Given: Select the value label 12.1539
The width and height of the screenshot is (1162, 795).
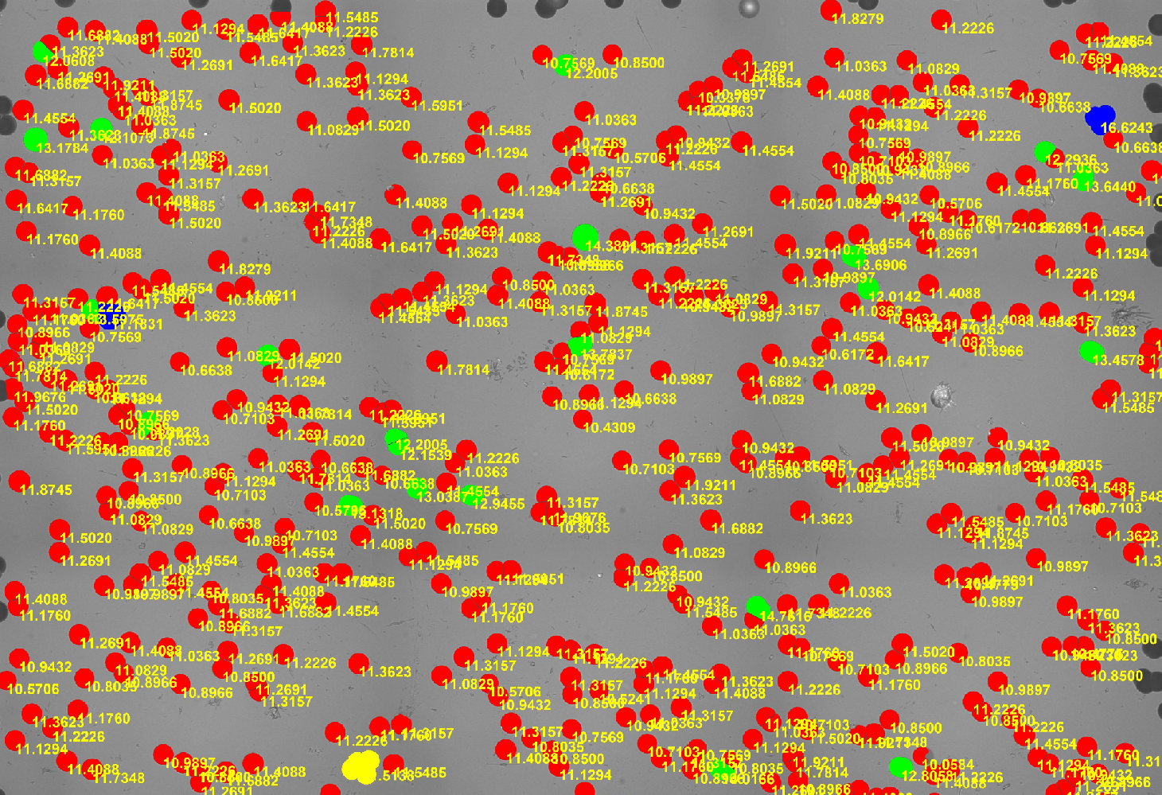Looking at the screenshot, I should [x=426, y=455].
